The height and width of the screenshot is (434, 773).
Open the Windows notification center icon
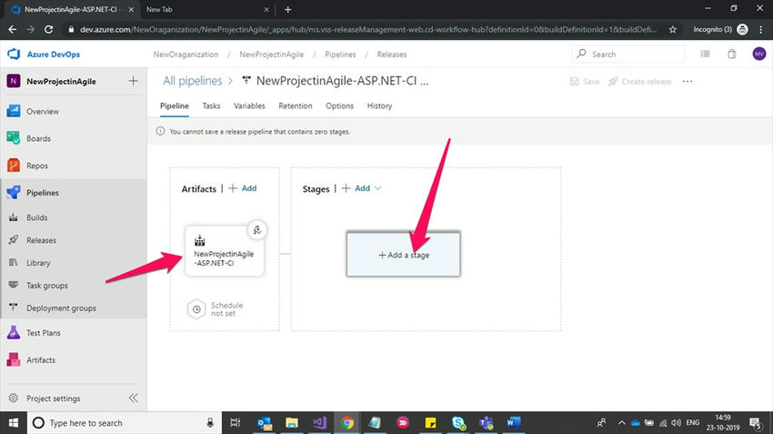pyautogui.click(x=755, y=423)
